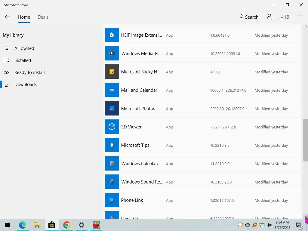Open File Explorer from taskbar
This screenshot has height=231, width=308.
click(37, 225)
